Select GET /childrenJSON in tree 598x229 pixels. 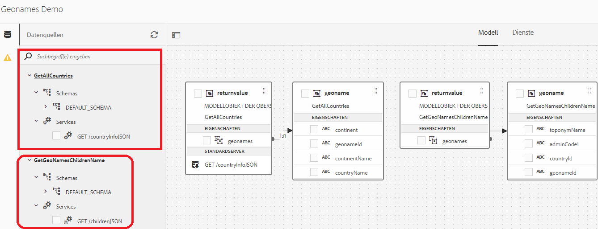click(x=100, y=221)
